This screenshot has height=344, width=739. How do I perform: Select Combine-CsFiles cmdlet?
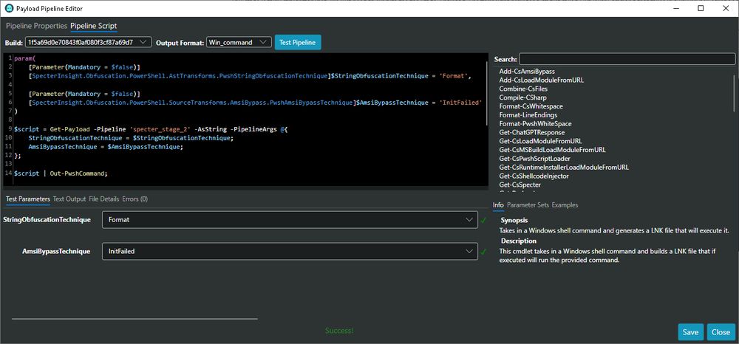tap(523, 89)
